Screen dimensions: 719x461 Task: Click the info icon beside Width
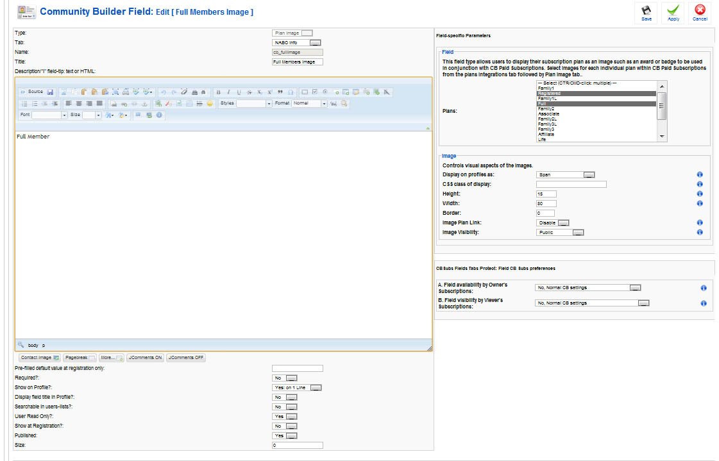(700, 203)
